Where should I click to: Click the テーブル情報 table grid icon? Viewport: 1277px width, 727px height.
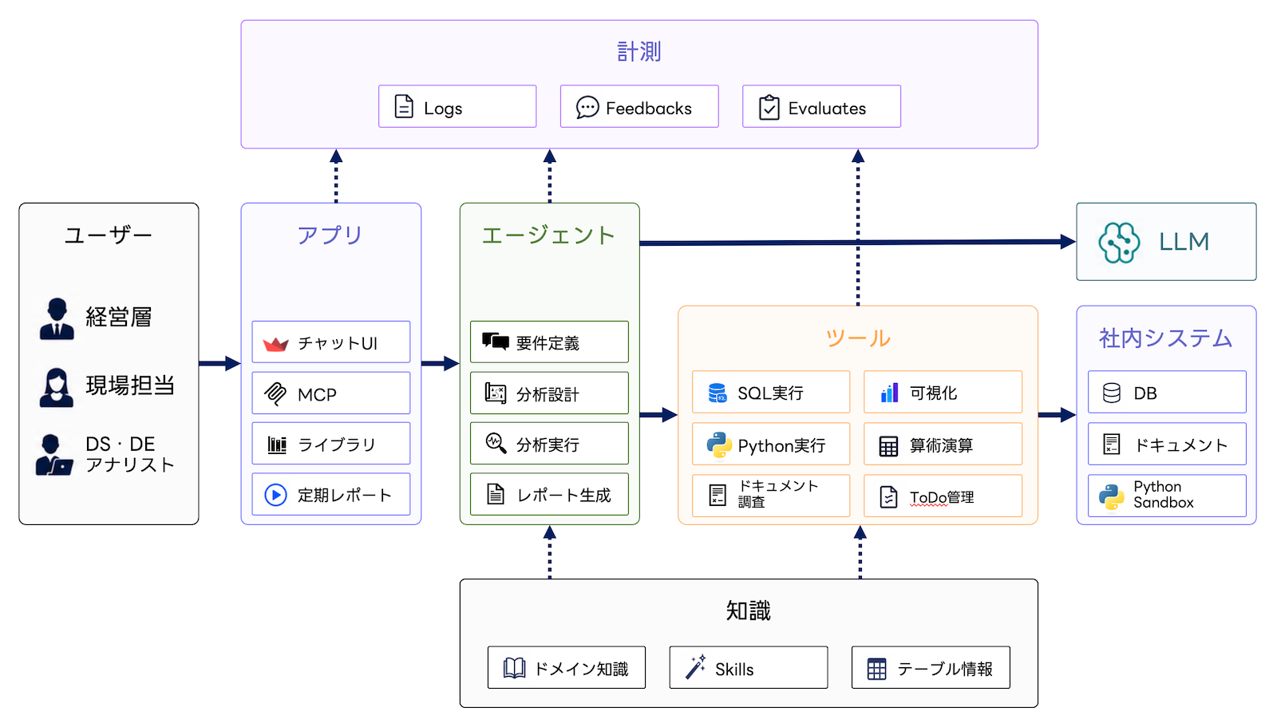pyautogui.click(x=876, y=669)
